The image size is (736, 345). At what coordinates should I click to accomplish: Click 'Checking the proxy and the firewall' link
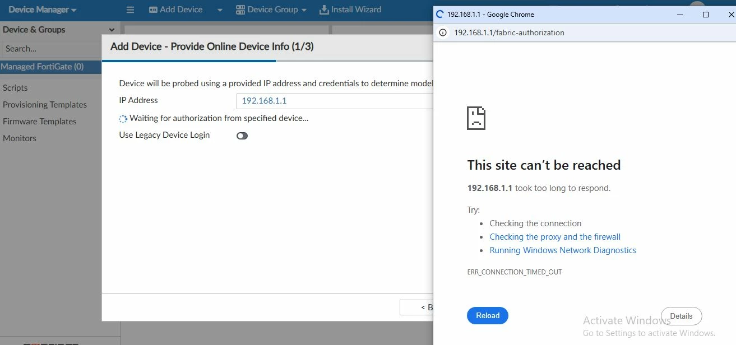tap(555, 237)
